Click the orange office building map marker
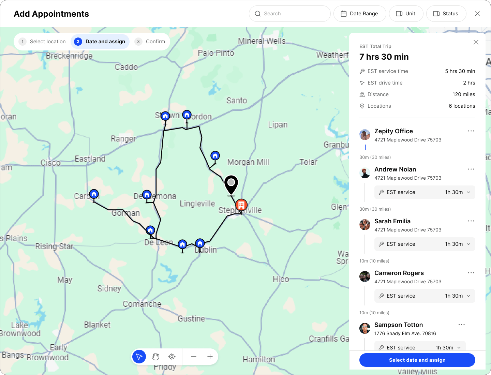 [241, 205]
